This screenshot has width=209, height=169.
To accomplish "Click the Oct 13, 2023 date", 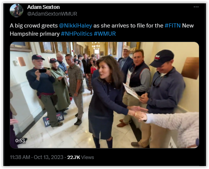I will [48, 157].
